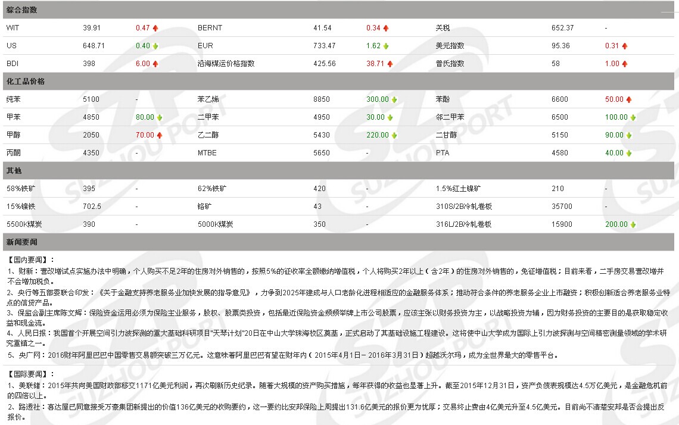The height and width of the screenshot is (425, 679).
Task: Click the 人民日报 news item about 天琴计划
Action: [337, 338]
